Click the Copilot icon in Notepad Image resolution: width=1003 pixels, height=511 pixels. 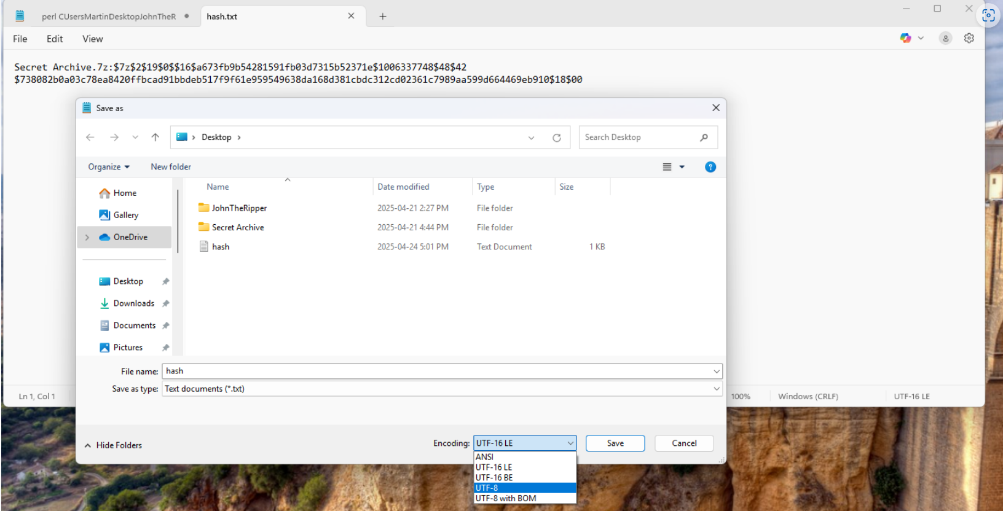coord(906,38)
